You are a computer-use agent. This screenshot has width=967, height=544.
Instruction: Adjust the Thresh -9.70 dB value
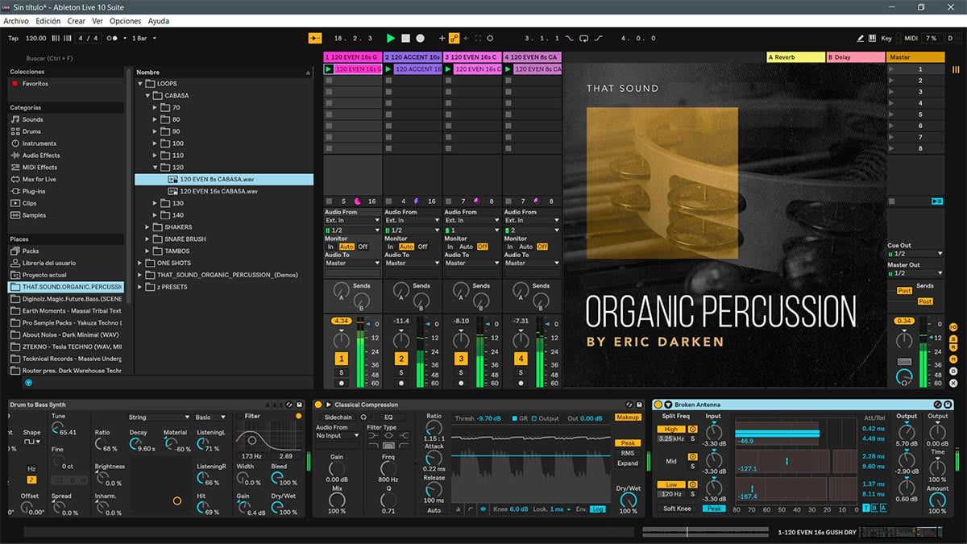click(490, 418)
